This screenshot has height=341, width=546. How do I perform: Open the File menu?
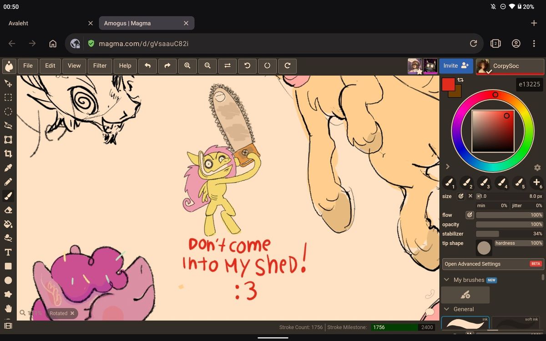click(28, 66)
